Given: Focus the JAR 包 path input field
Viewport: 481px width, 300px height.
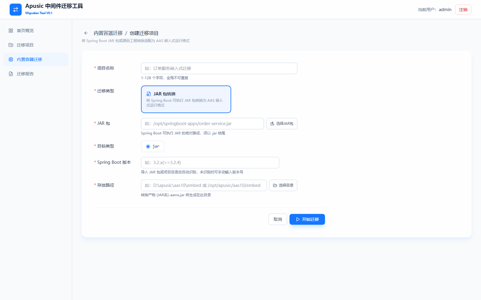Looking at the screenshot, I should (x=202, y=124).
